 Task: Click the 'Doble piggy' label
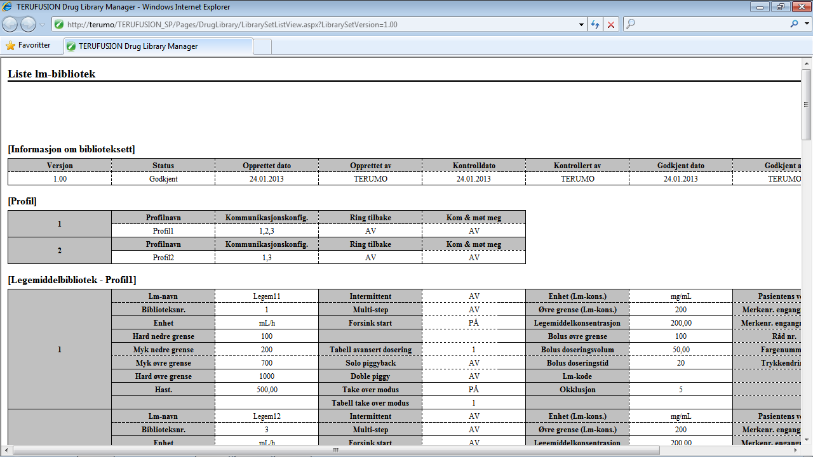coord(370,376)
